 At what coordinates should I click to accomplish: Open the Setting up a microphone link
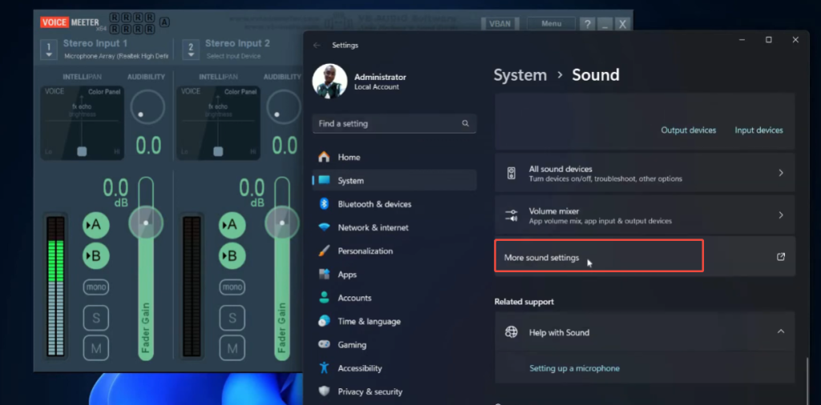coord(574,368)
